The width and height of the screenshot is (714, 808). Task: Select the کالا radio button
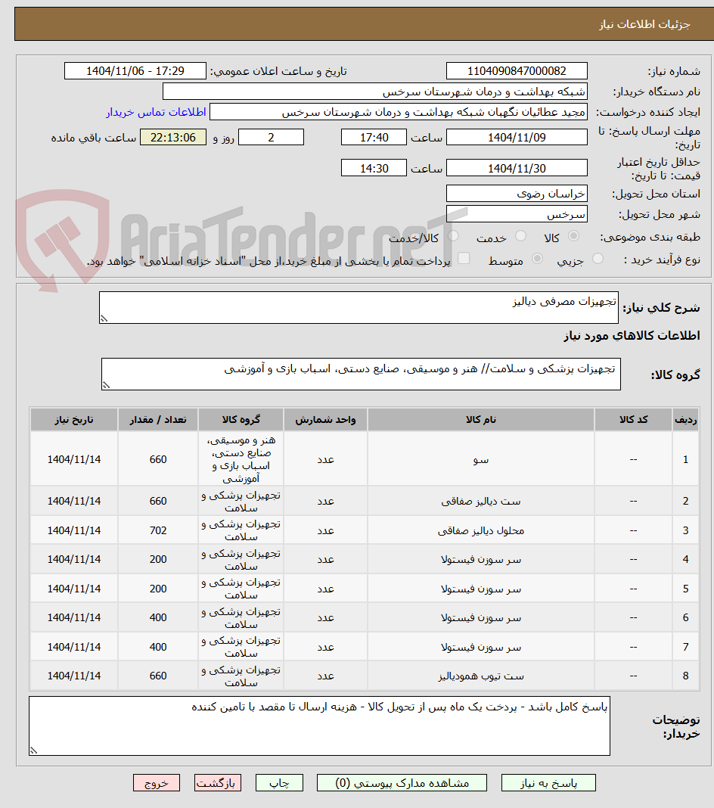tap(573, 236)
